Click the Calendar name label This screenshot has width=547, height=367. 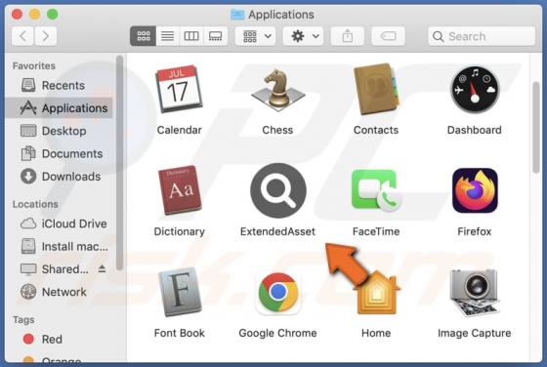click(x=180, y=130)
